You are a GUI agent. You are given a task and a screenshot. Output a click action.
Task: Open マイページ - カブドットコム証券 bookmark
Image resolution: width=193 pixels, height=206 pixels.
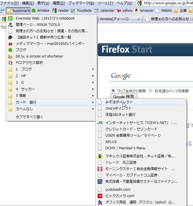[x=141, y=175]
